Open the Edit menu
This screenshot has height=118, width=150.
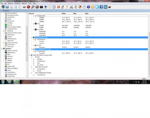point(5,4)
